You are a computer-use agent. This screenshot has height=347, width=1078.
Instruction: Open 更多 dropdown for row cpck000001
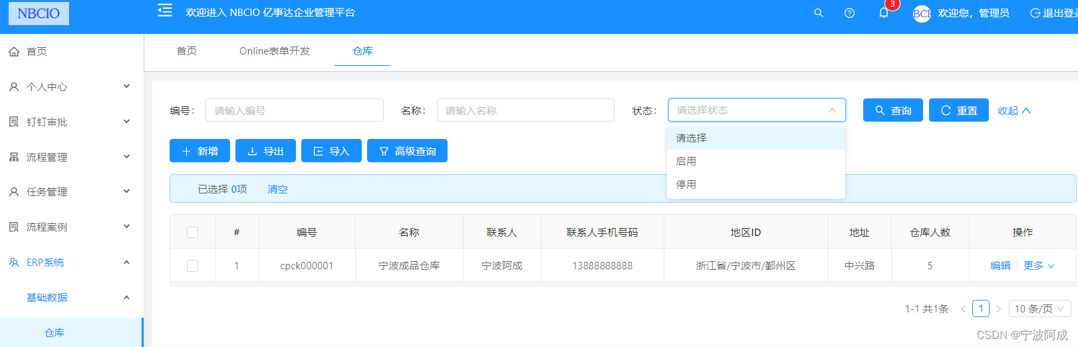(1039, 265)
